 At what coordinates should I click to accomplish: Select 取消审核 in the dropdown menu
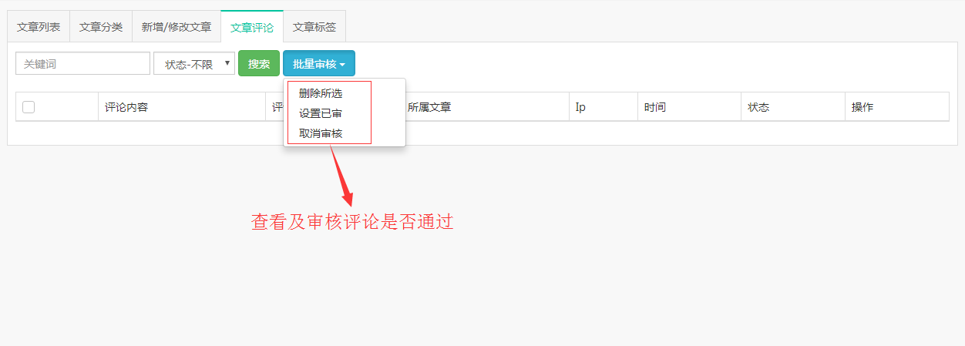[x=321, y=133]
